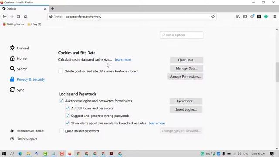Click the Clear Data button
Image resolution: width=279 pixels, height=157 pixels.
tap(187, 60)
